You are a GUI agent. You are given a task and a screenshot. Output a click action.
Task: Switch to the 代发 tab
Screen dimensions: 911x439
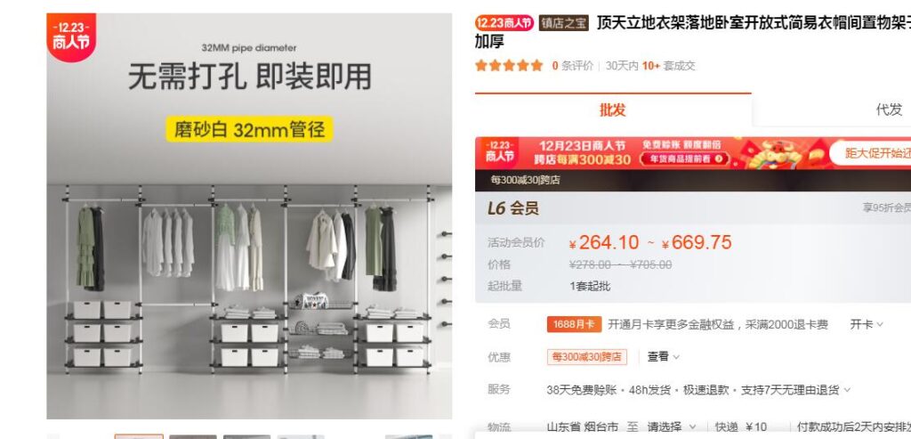pyautogui.click(x=889, y=110)
